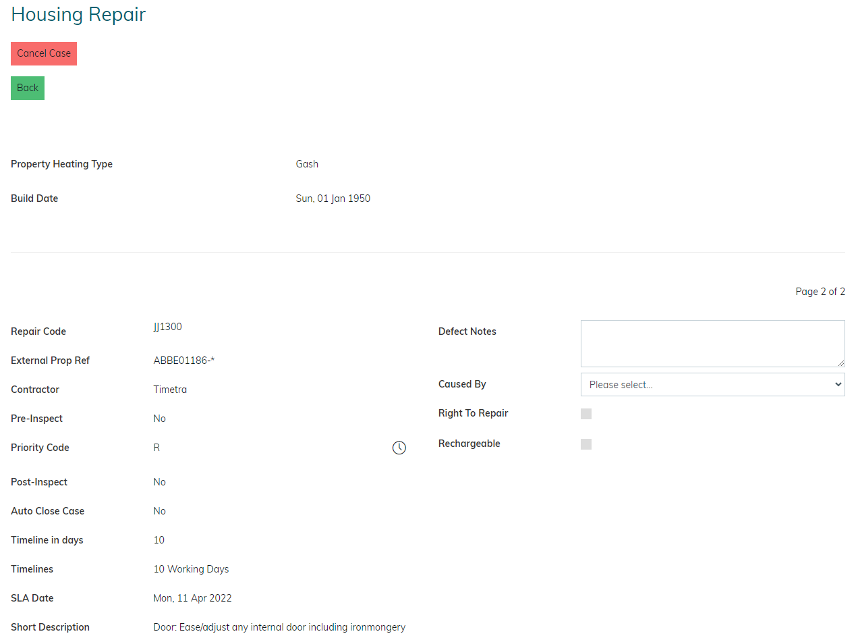This screenshot has width=858, height=638.
Task: Click the Timelines value 10 Working Days
Action: click(191, 569)
